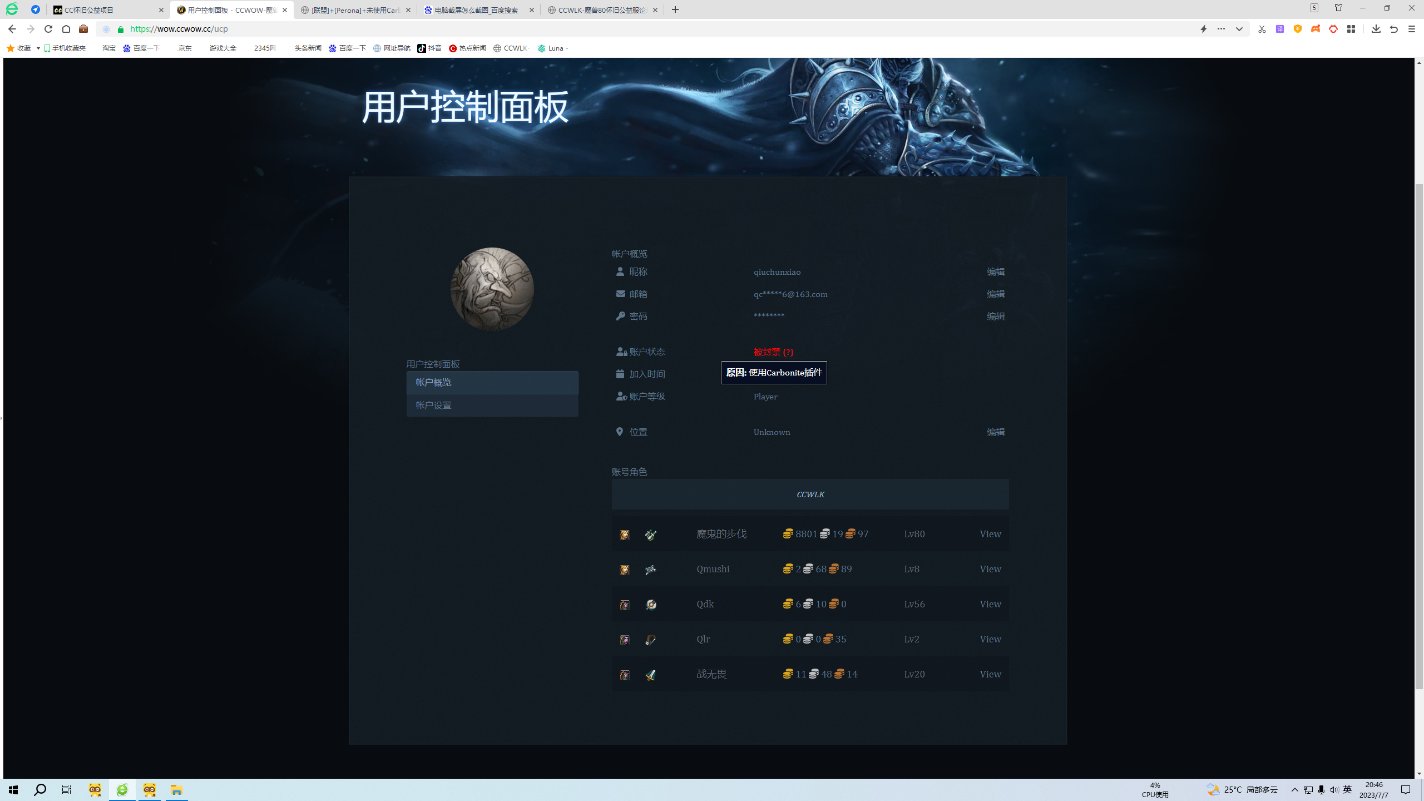Toggle the 英 input language indicator
The image size is (1424, 801).
click(x=1347, y=790)
